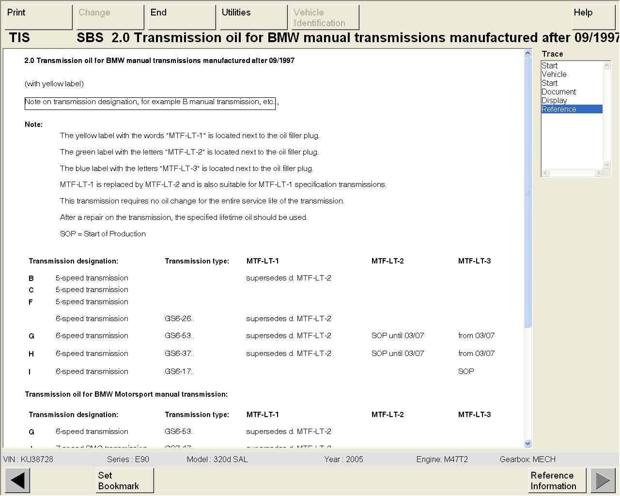Open Reference Information

coord(557,480)
